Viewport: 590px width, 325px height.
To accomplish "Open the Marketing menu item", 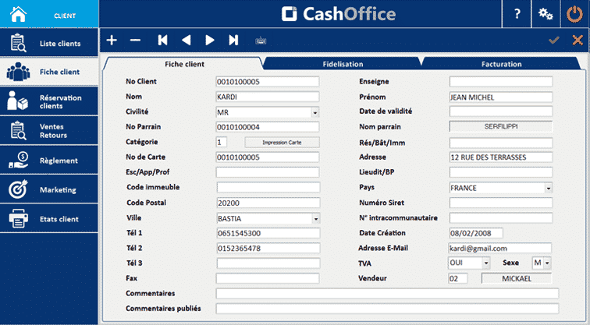I will click(49, 189).
